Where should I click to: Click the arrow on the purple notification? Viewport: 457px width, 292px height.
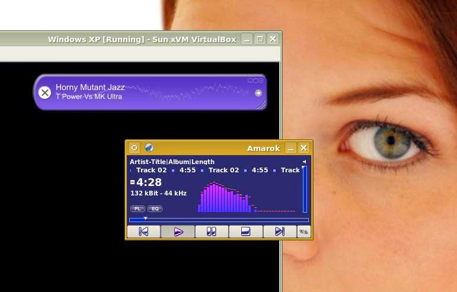pyautogui.click(x=258, y=93)
